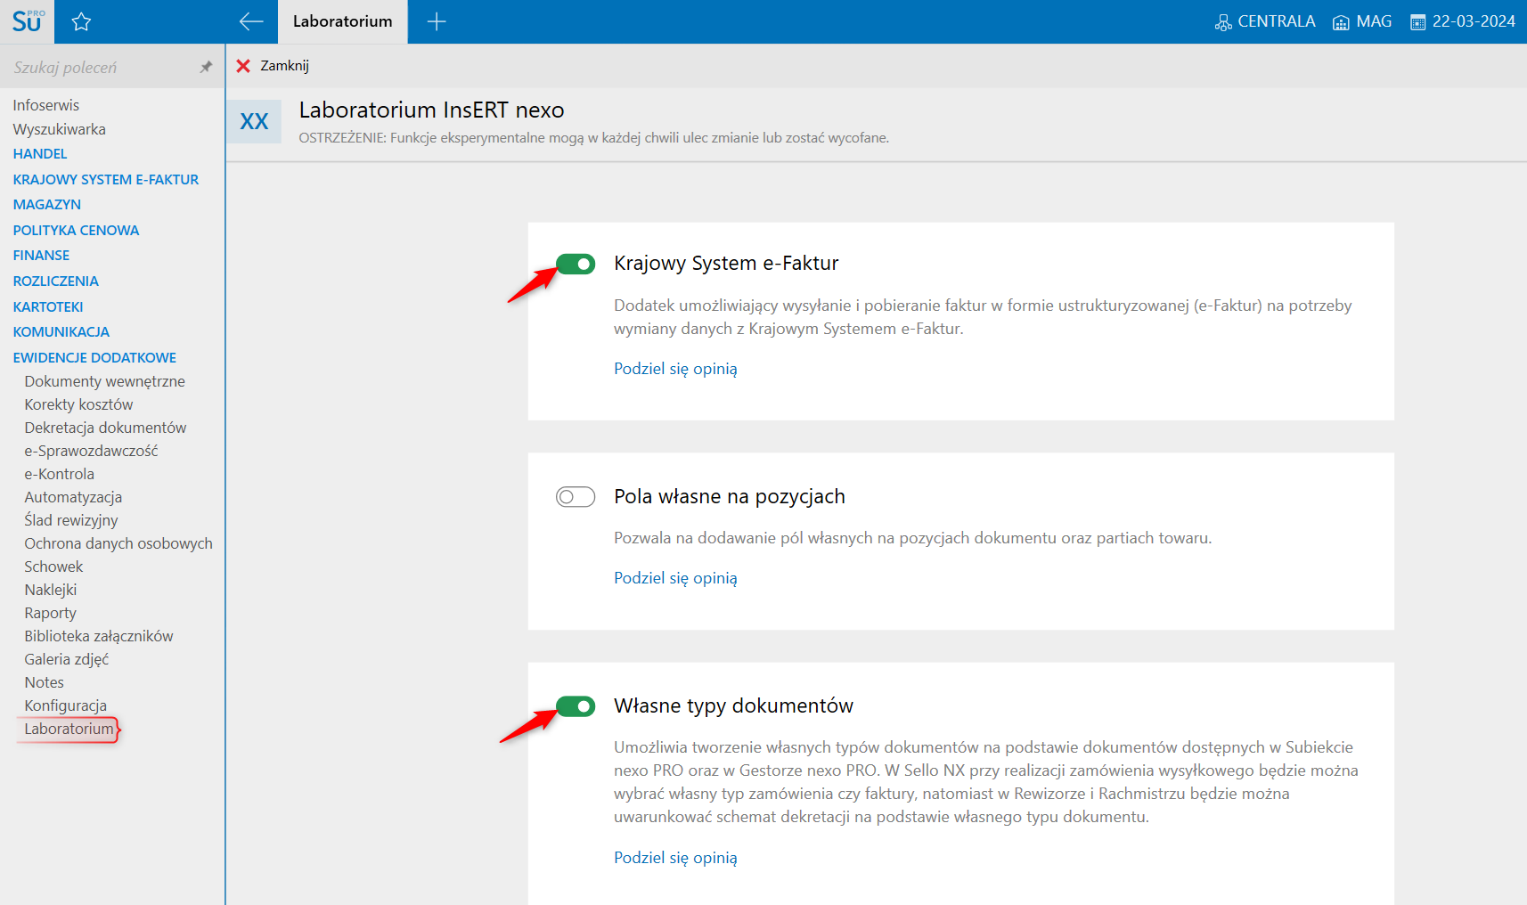Click the pin icon in search box
Viewport: 1527px width, 905px height.
click(x=206, y=67)
